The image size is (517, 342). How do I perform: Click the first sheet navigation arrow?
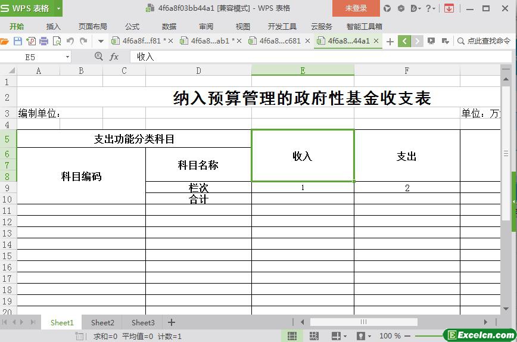point(5,322)
